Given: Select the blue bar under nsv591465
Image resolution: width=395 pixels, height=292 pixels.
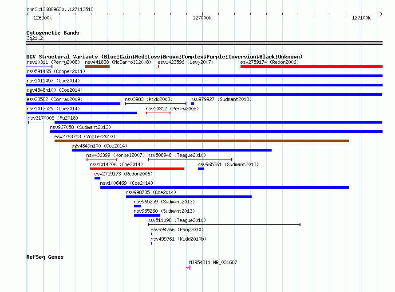Looking at the screenshot, I should point(204,76).
